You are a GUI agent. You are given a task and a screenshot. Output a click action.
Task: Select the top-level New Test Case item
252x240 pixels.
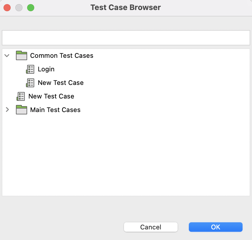[51, 96]
